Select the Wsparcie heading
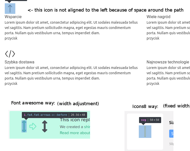 click(13, 17)
